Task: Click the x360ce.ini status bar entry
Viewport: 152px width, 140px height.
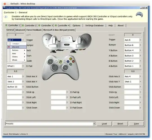Action: 122,134
